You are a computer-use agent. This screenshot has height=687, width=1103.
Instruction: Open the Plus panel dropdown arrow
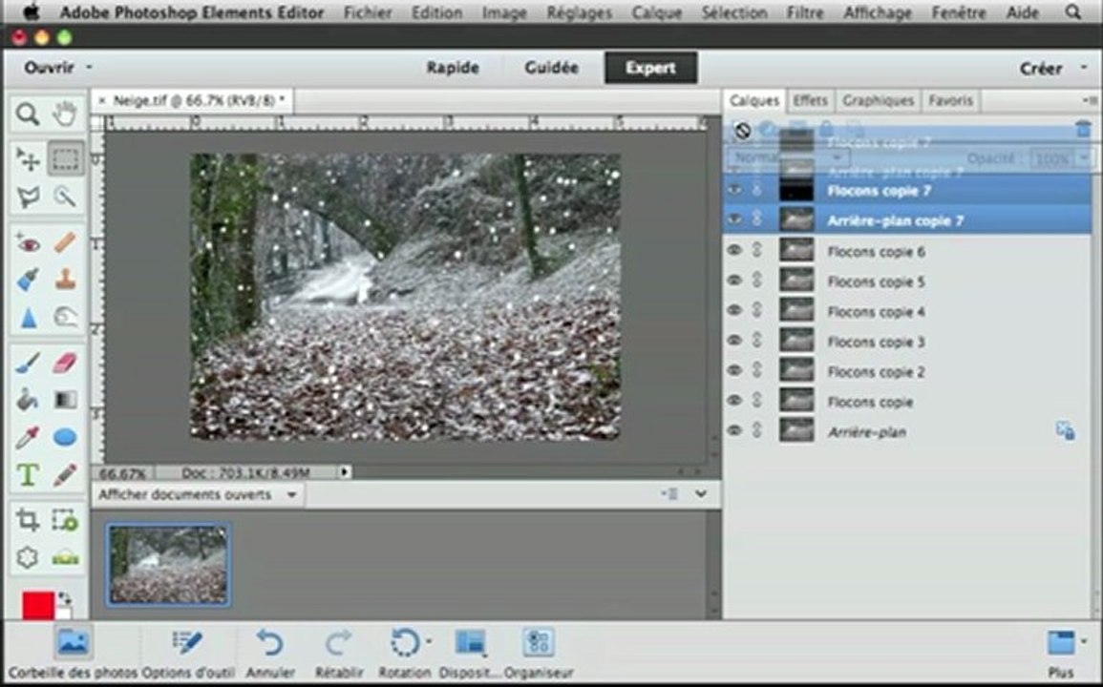[x=1083, y=641]
